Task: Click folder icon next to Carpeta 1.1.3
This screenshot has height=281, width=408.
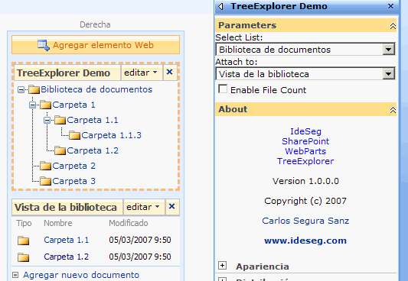Action: click(74, 135)
